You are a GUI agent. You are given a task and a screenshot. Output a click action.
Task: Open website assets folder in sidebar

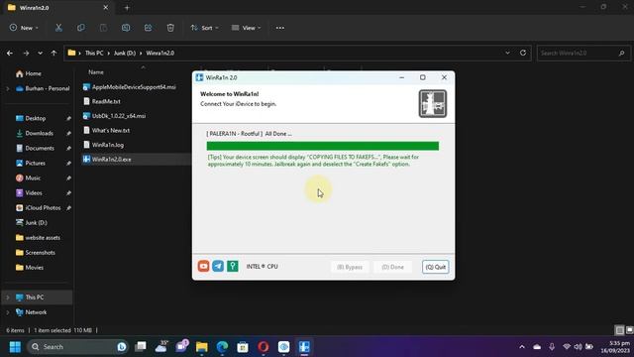[x=38, y=238]
